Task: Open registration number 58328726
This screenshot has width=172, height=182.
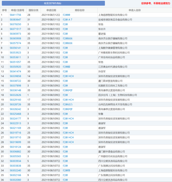Action: pyautogui.click(x=15, y=104)
